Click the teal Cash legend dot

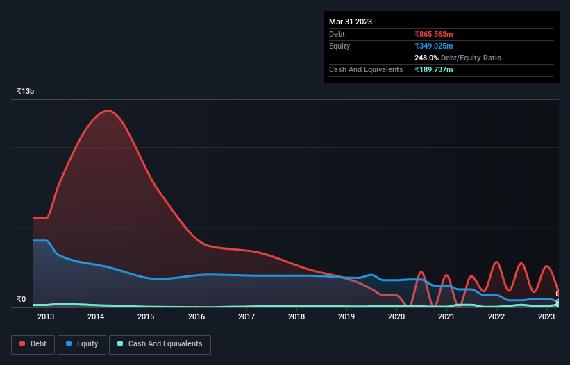(120, 343)
